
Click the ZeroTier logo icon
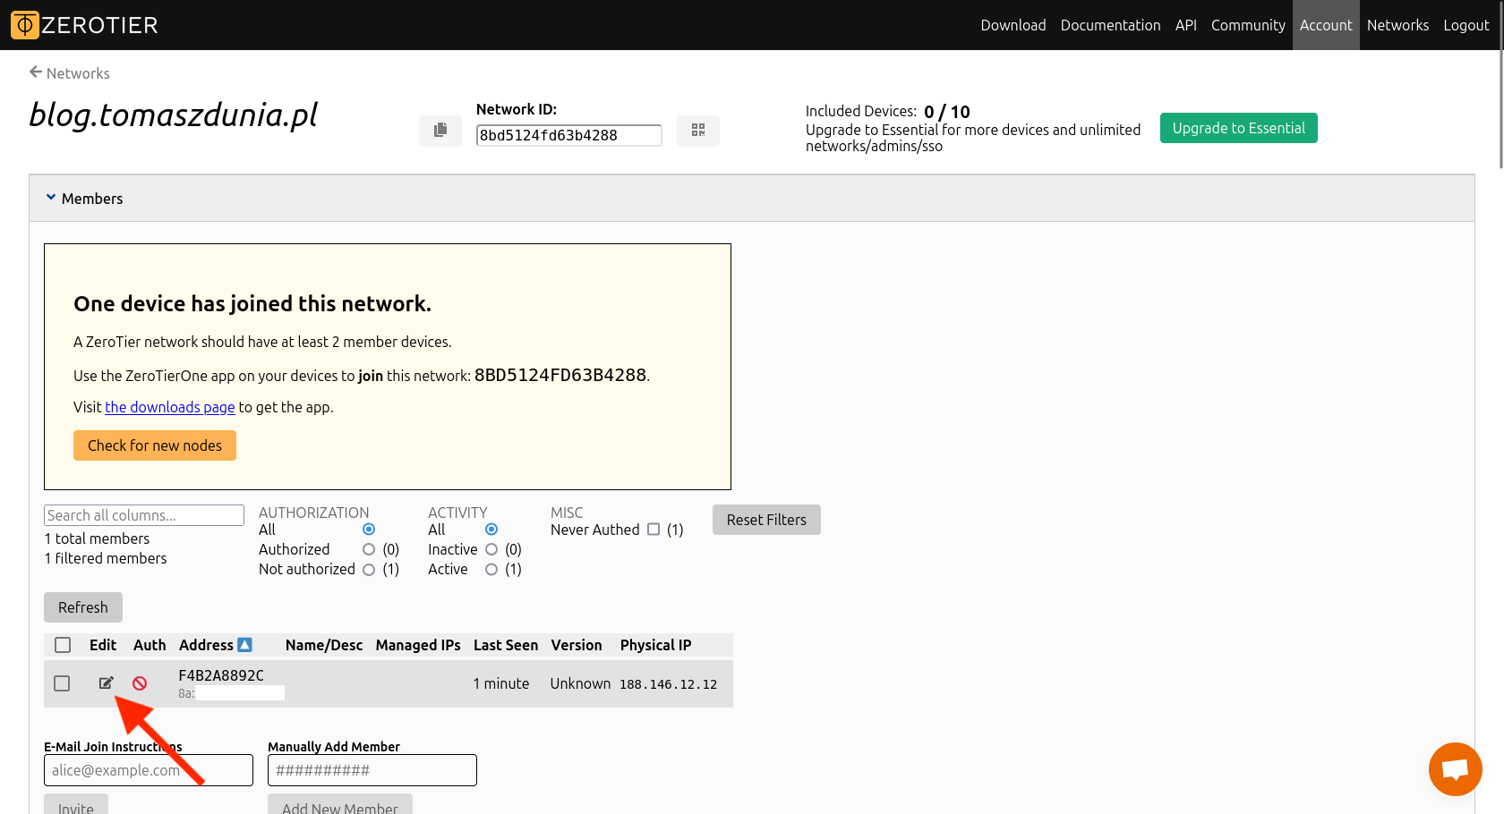(25, 25)
